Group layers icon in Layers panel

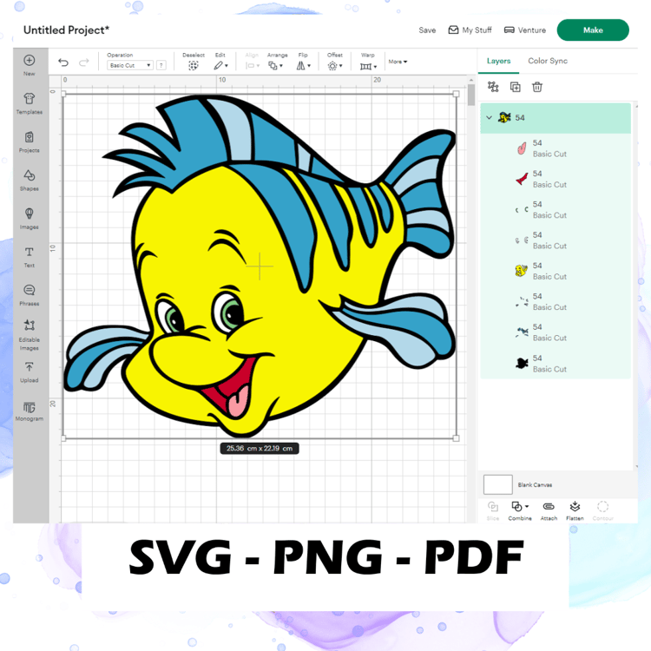coord(493,87)
